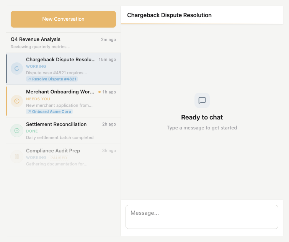Focus the Message input field
Image resolution: width=289 pixels, height=242 pixels.
[202, 217]
